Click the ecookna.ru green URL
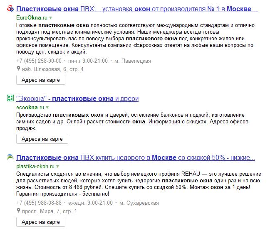 [30, 107]
